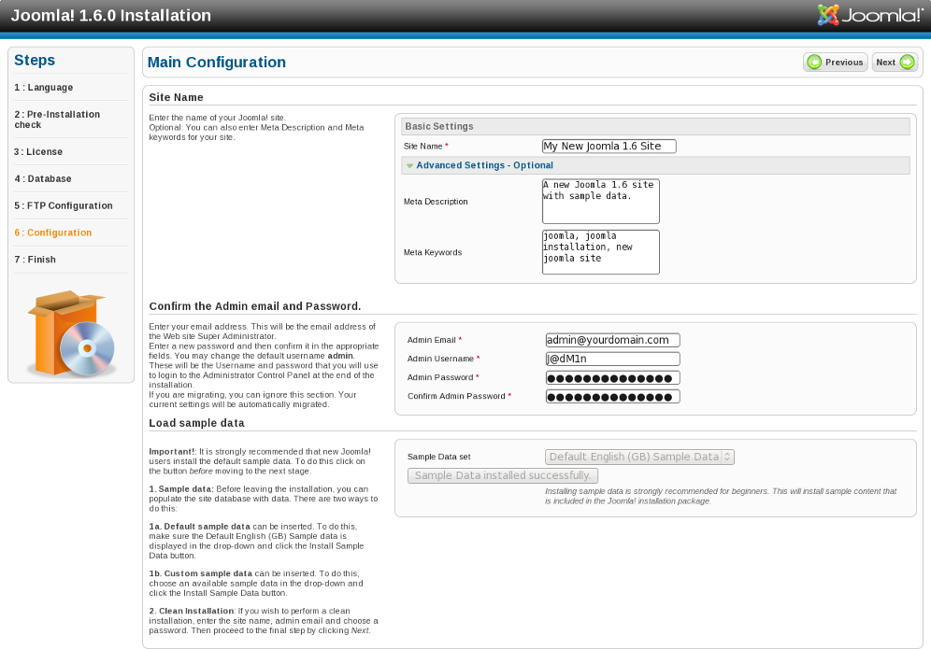Click the Site Name field label
931x649 pixels.
[423, 146]
